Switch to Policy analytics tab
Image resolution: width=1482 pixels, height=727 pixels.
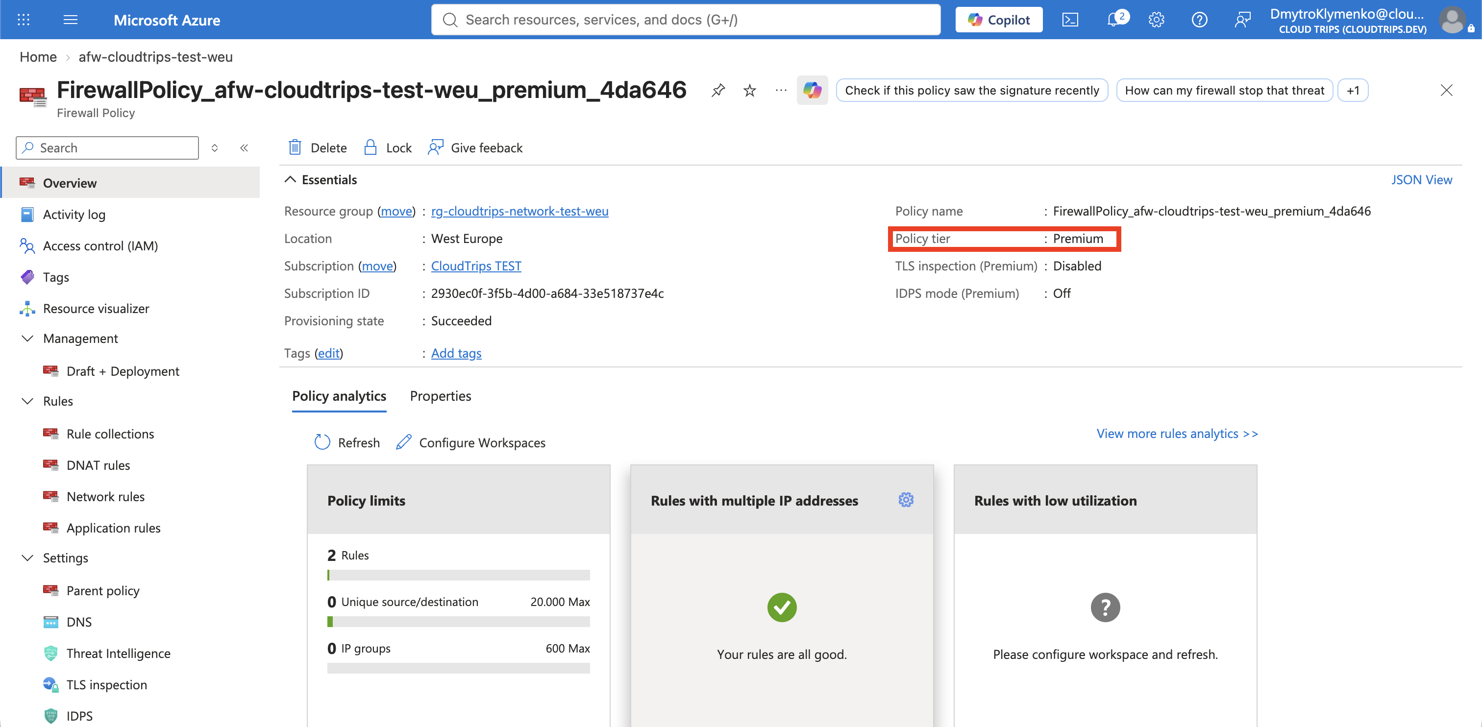(x=339, y=396)
